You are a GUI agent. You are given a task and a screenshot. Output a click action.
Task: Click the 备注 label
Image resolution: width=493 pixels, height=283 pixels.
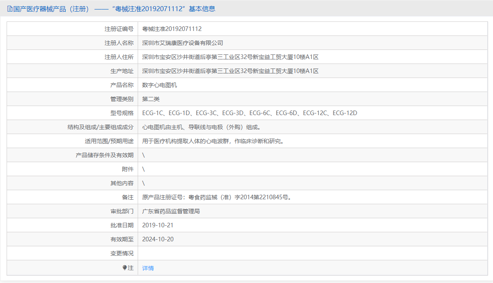[128, 197]
